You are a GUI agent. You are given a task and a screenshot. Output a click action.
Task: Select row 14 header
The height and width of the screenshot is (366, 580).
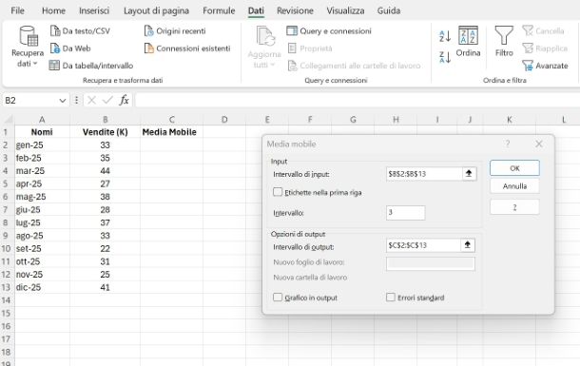pyautogui.click(x=7, y=300)
